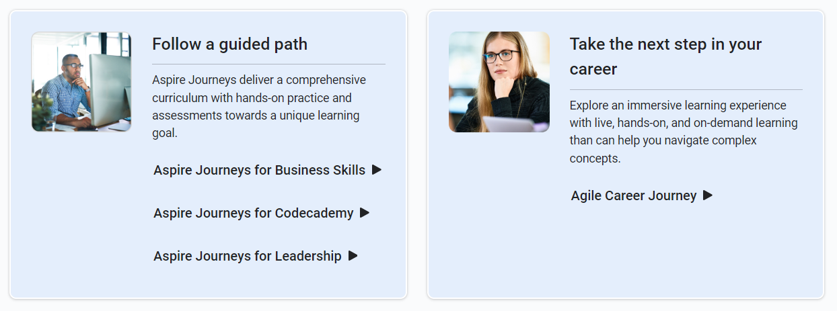Click the photo of woman with glasses

click(x=499, y=81)
